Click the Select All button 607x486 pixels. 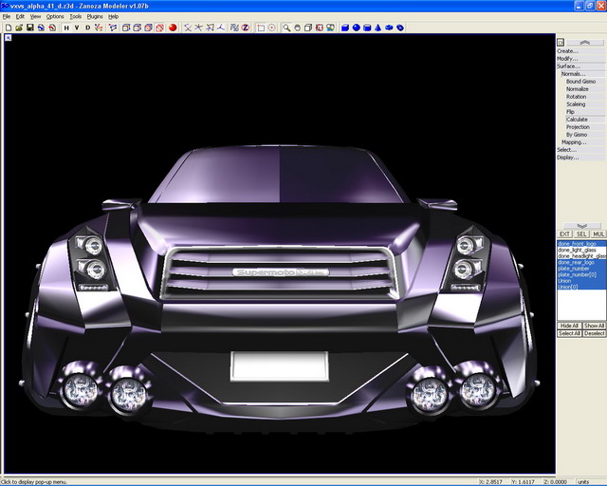(569, 333)
